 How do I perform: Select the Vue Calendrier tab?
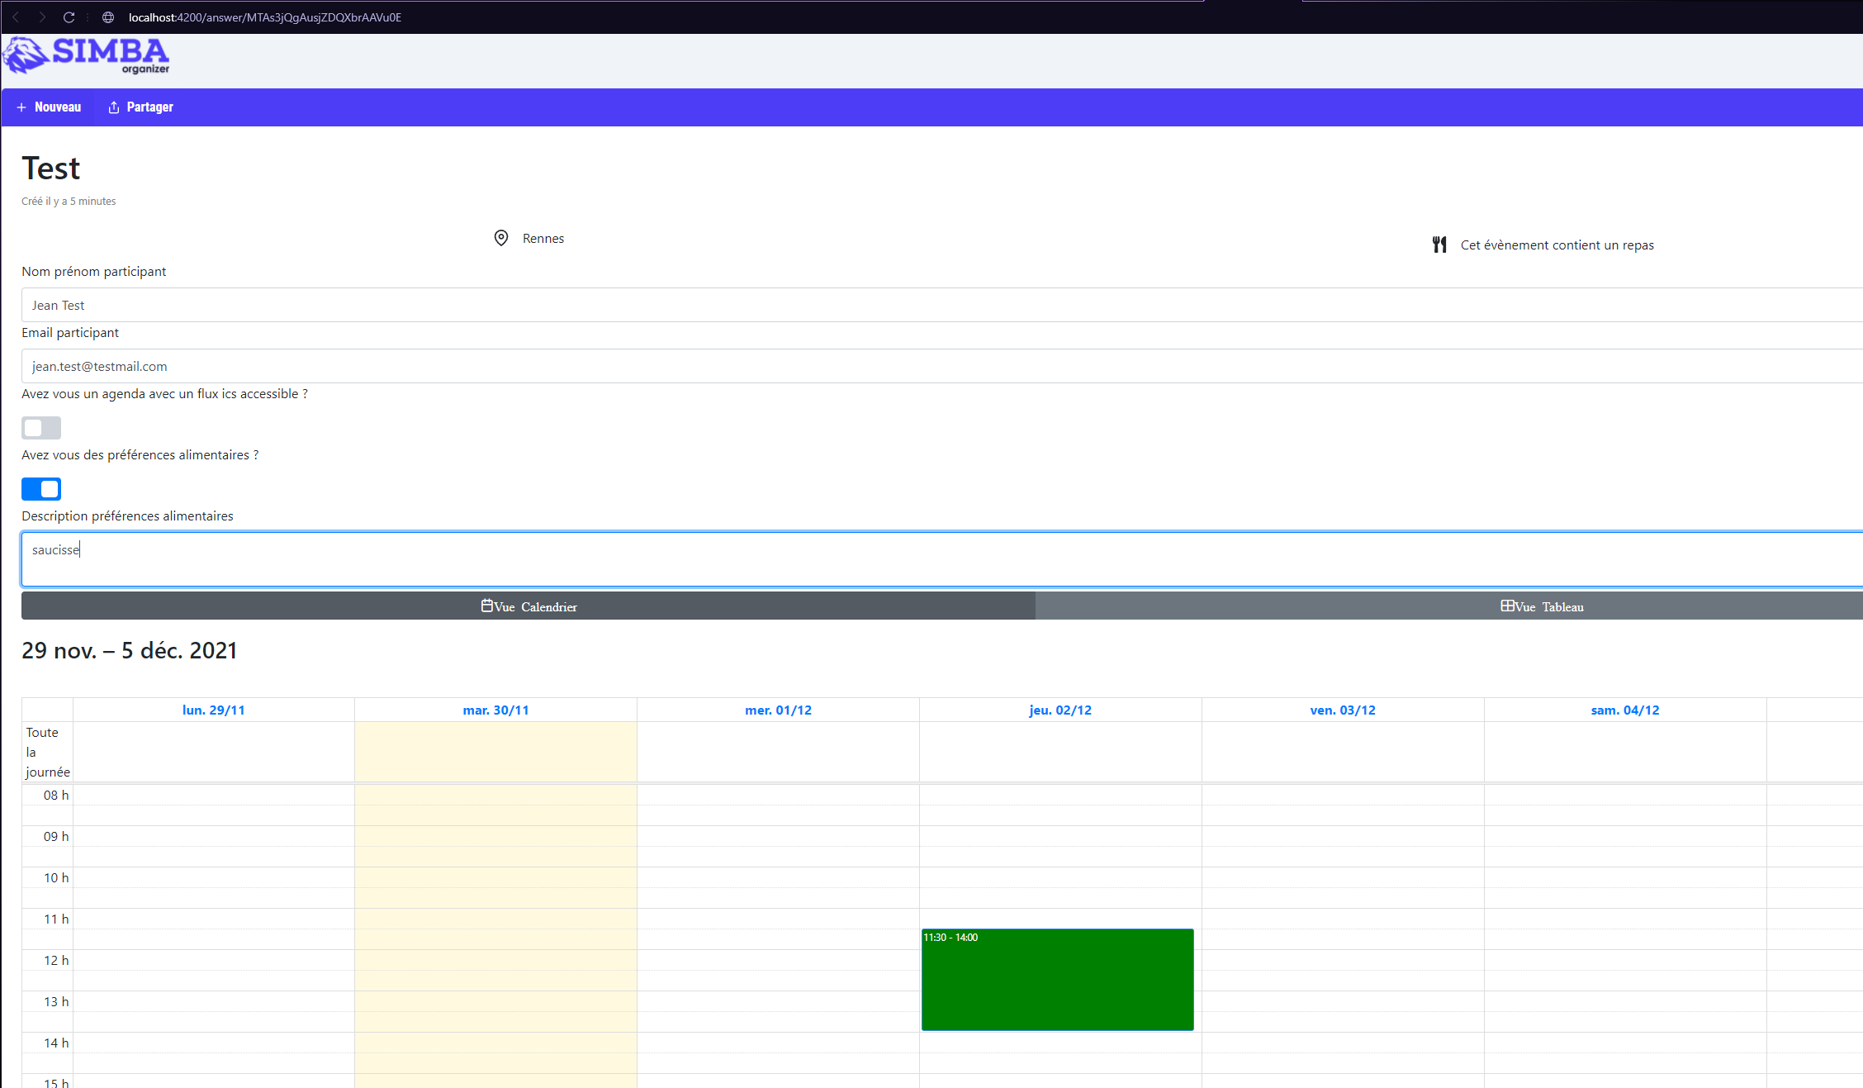529,606
